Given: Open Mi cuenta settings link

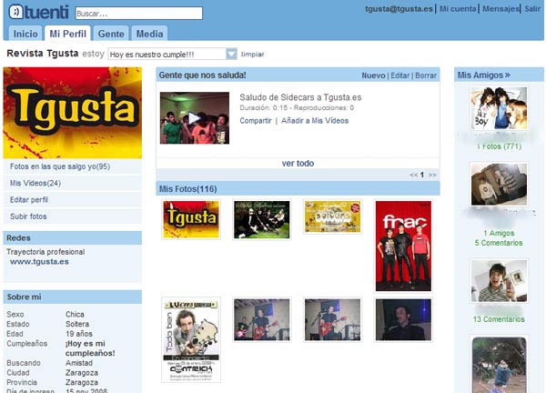Looking at the screenshot, I should 457,8.
